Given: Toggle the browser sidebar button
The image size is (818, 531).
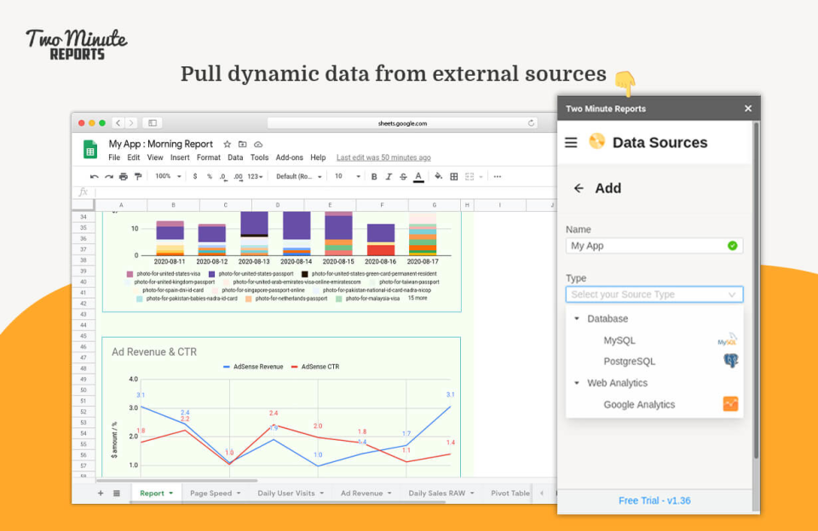Looking at the screenshot, I should pyautogui.click(x=153, y=123).
